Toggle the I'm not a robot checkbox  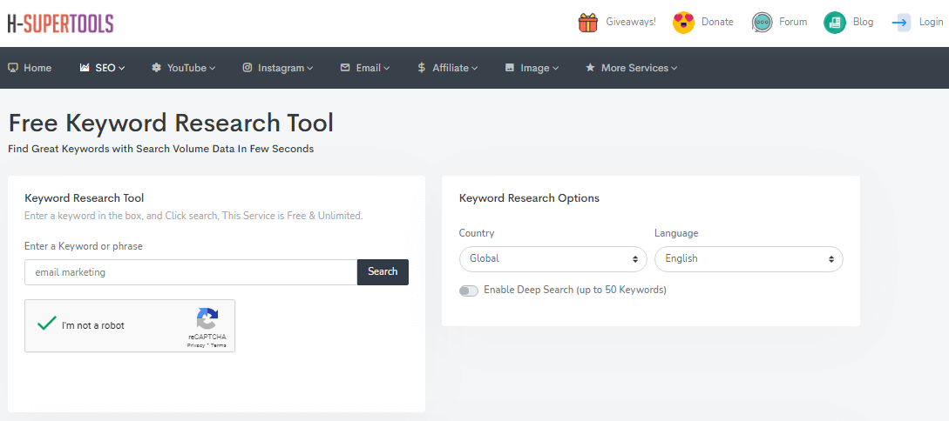(47, 324)
